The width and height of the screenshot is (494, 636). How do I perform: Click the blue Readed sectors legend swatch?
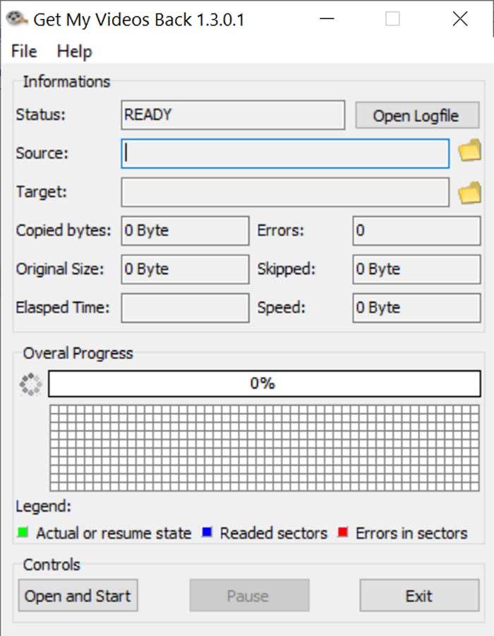[207, 532]
